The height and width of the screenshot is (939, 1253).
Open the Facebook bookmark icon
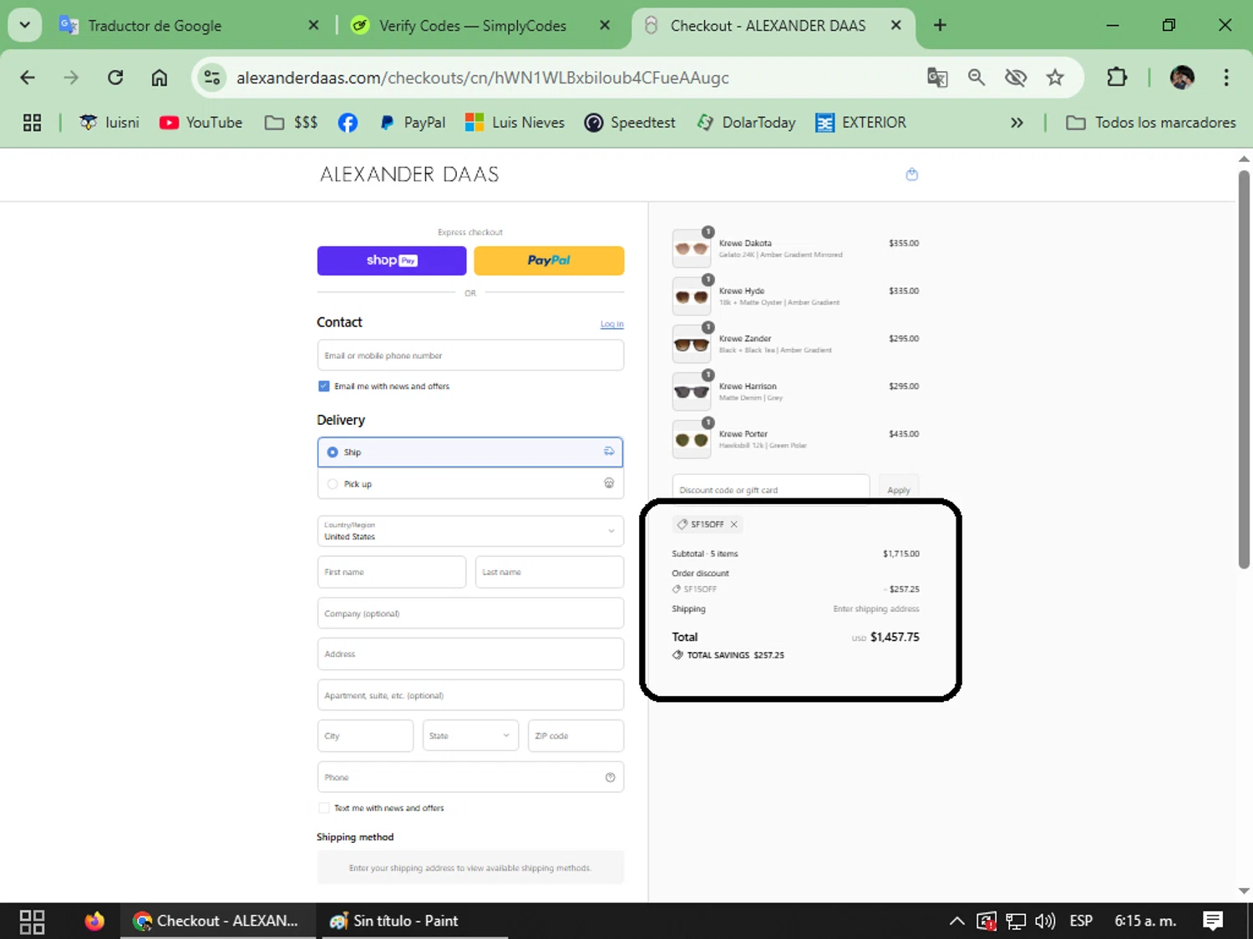pos(347,123)
